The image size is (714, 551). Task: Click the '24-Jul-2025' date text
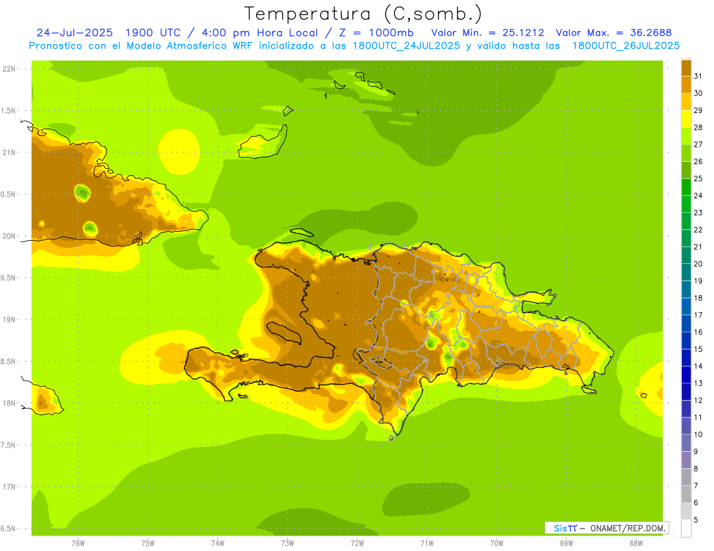[74, 33]
